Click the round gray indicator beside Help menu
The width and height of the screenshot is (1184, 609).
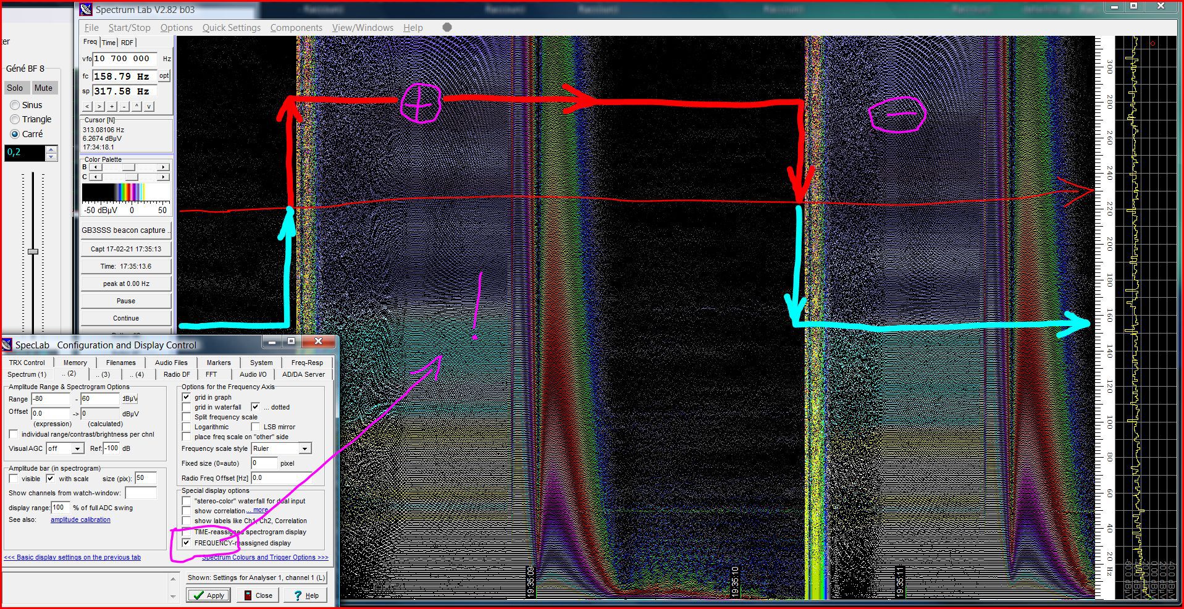[447, 27]
